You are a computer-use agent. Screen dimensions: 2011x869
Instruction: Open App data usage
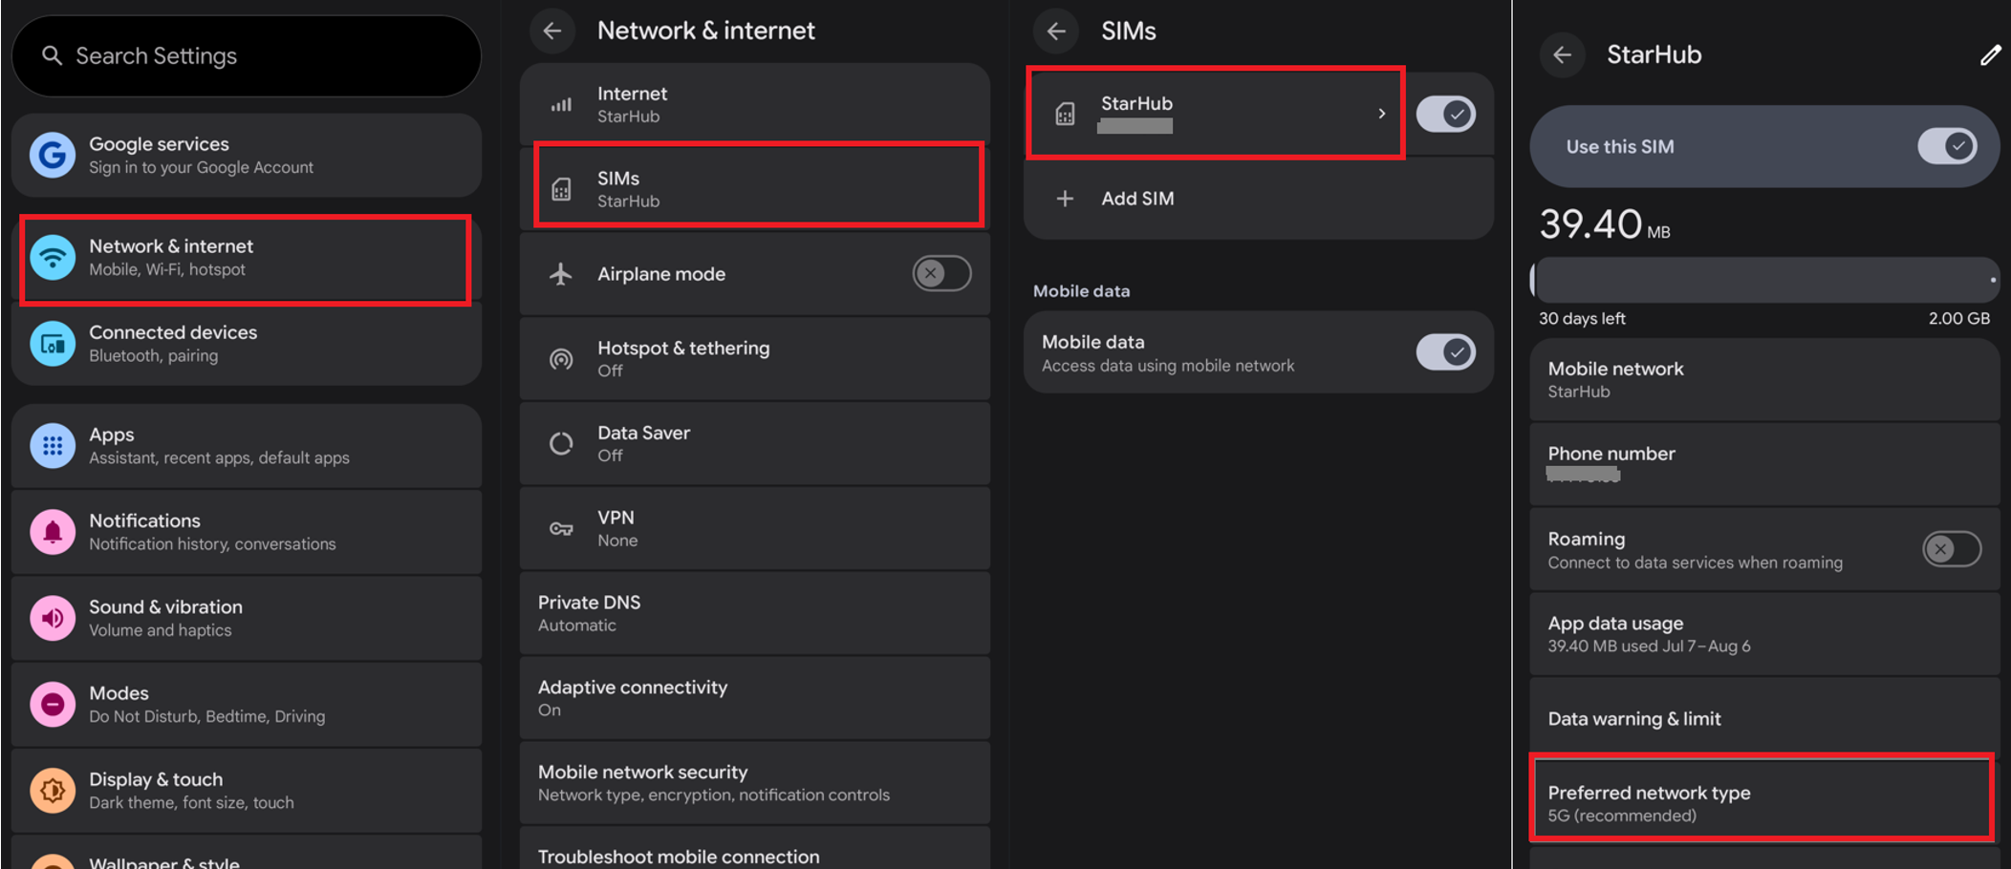1764,634
